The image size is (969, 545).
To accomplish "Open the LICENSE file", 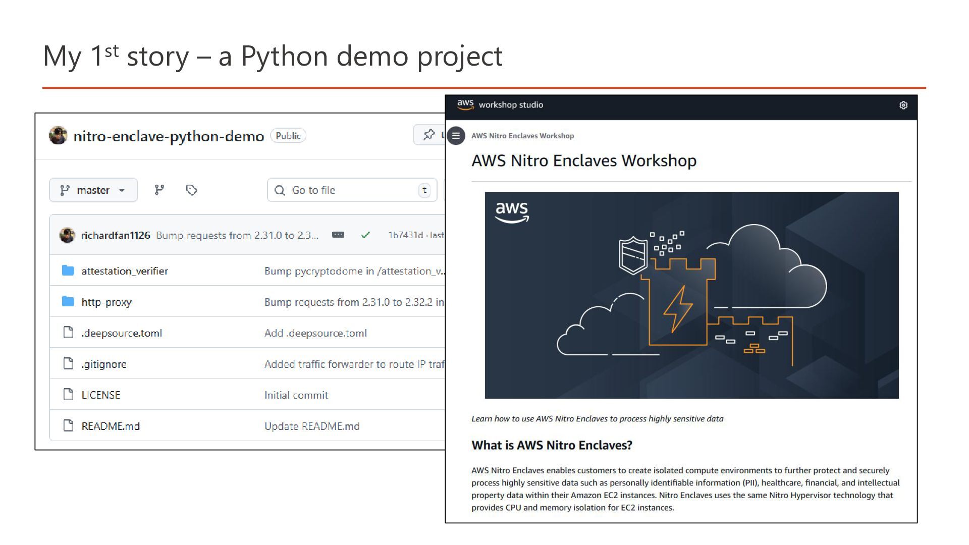I will click(101, 395).
